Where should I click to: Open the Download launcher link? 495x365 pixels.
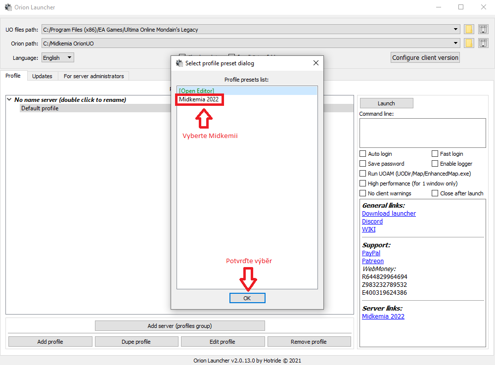coord(389,214)
